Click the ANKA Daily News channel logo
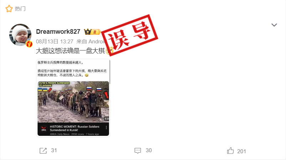 click(44, 129)
